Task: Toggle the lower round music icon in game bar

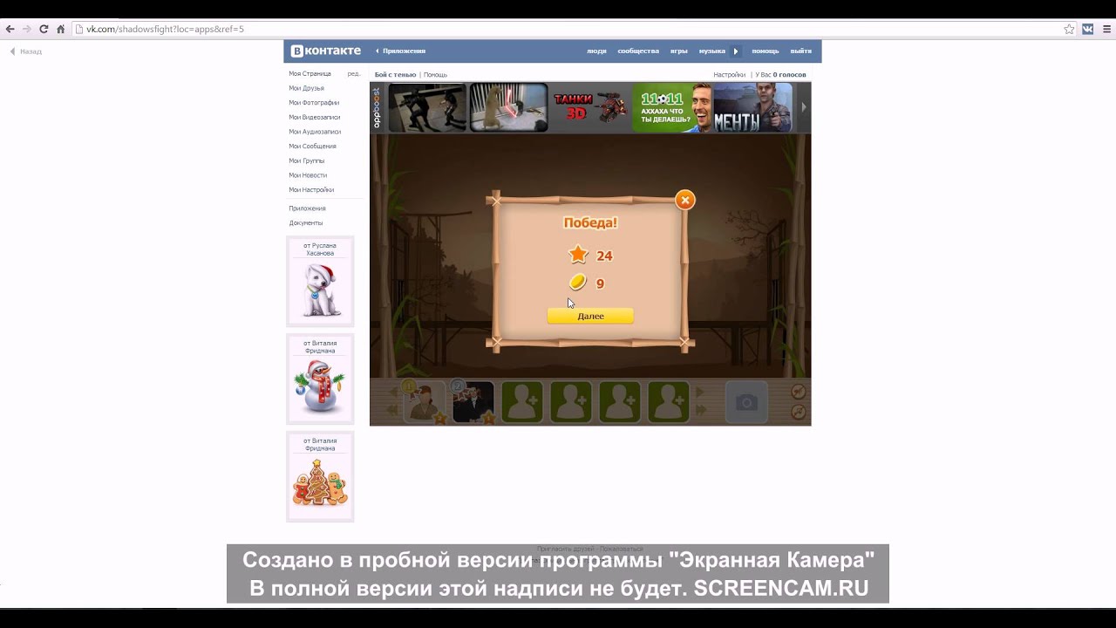Action: point(799,412)
